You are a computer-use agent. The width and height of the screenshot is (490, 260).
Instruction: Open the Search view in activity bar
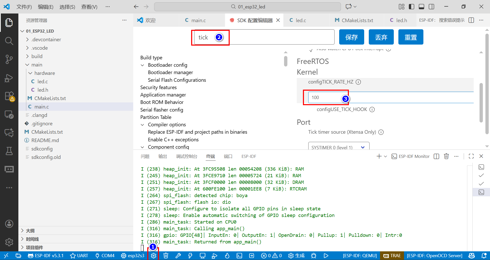tap(9, 41)
